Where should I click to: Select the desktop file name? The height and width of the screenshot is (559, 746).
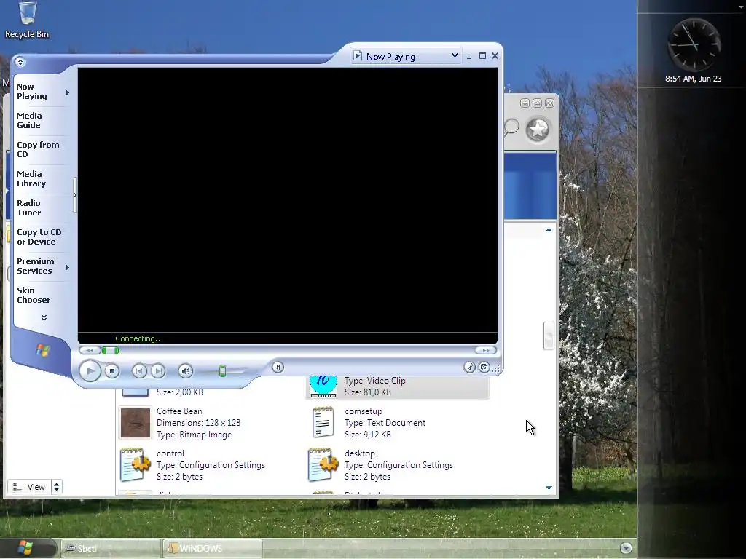coord(360,453)
